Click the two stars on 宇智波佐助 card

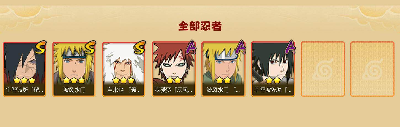273,80
